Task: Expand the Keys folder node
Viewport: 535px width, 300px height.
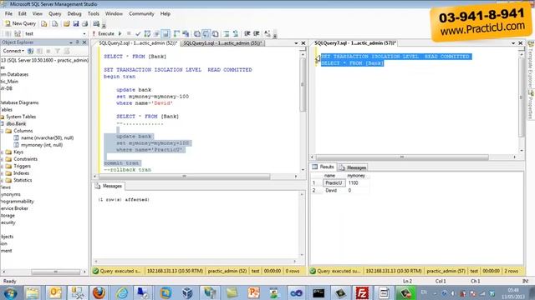Action: coord(2,152)
